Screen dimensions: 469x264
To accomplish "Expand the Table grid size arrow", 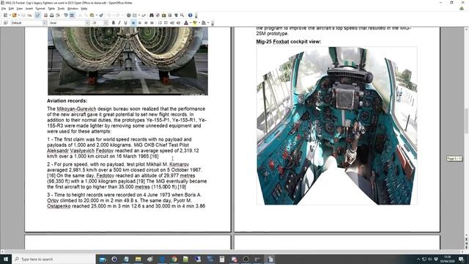I will tap(139, 15).
